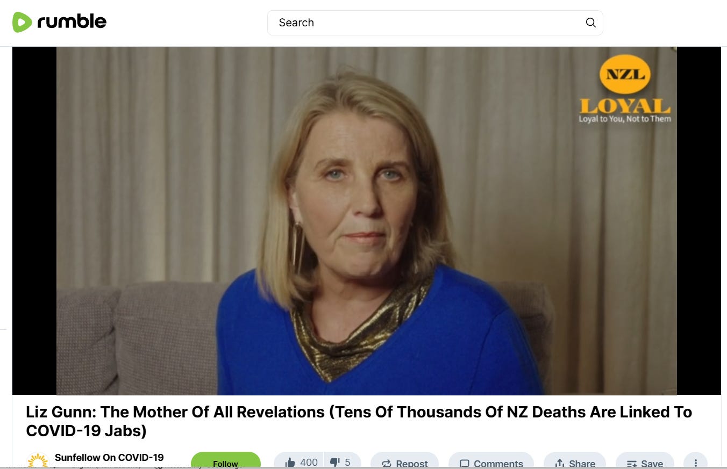
Task: Save the video to a playlist
Action: pyautogui.click(x=645, y=463)
